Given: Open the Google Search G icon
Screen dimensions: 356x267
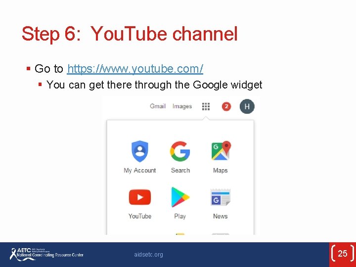Looking at the screenshot, I should click(x=180, y=151).
